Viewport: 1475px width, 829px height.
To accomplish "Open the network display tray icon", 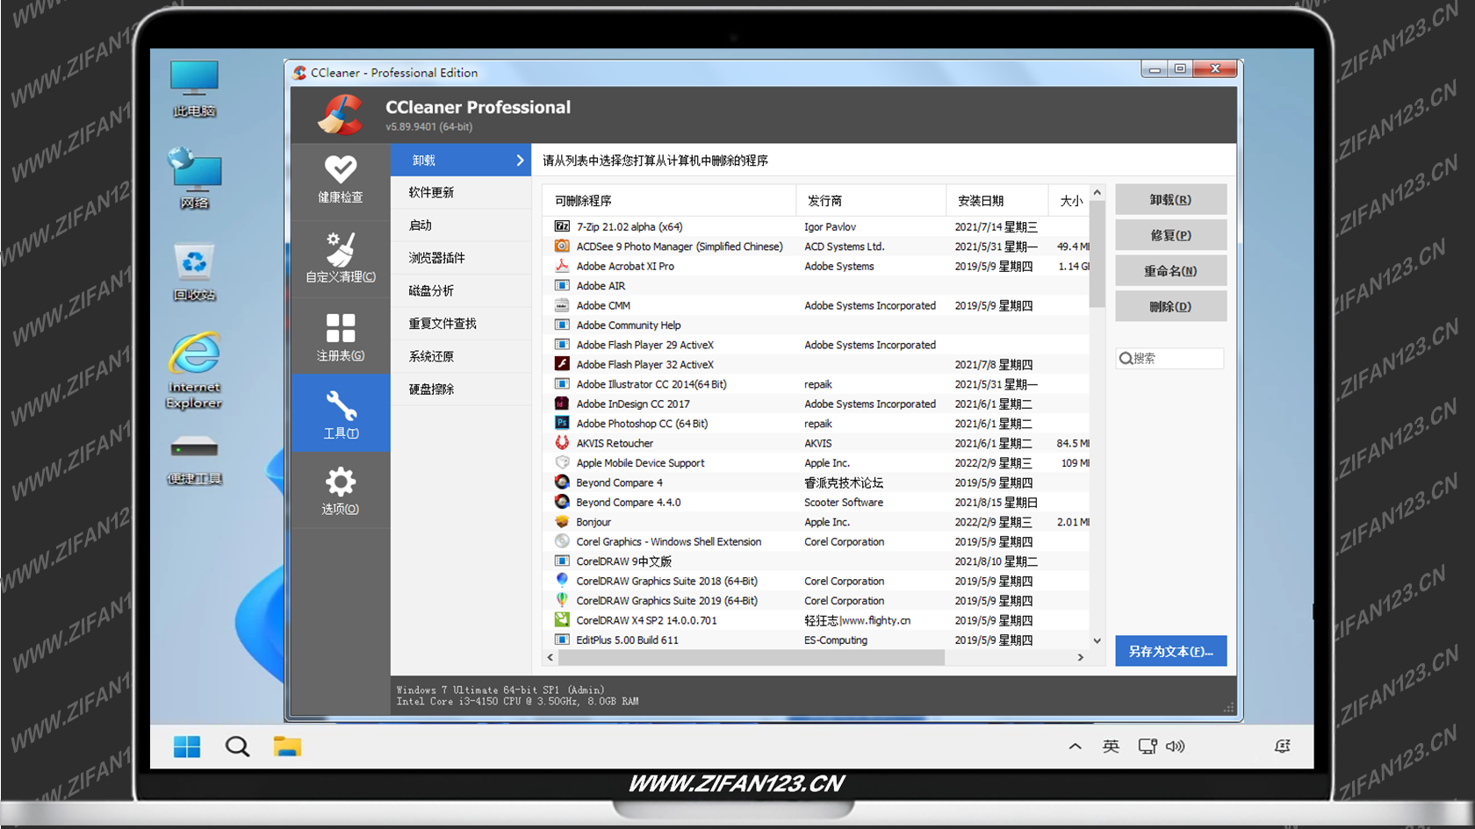I will pyautogui.click(x=1148, y=747).
